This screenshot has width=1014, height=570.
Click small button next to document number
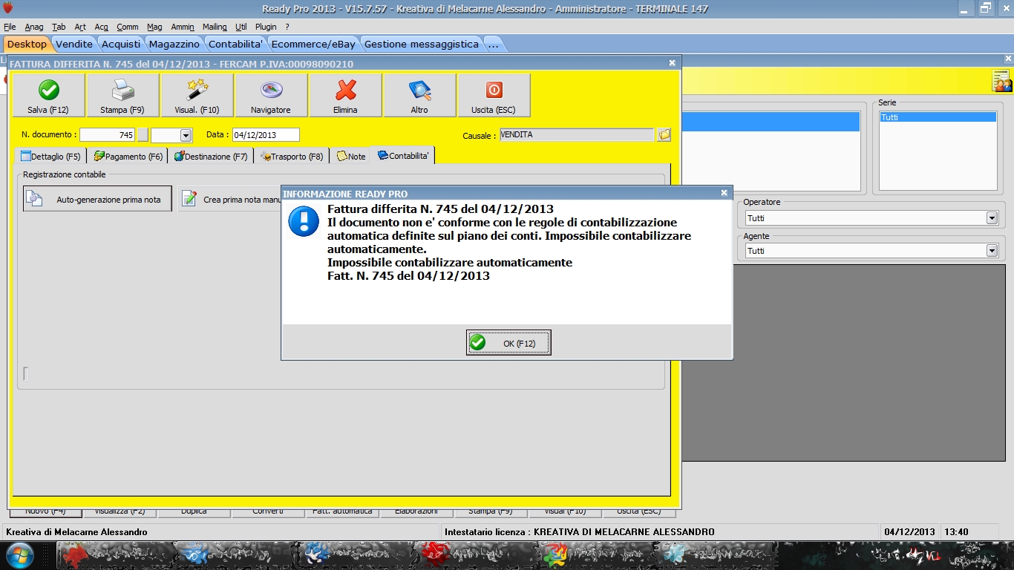[x=143, y=135]
